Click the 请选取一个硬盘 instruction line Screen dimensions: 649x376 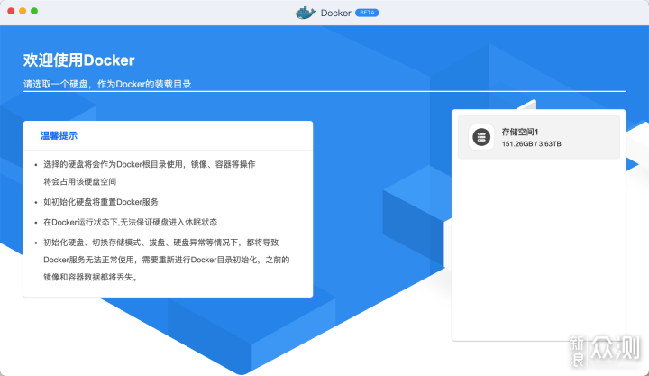coord(107,85)
